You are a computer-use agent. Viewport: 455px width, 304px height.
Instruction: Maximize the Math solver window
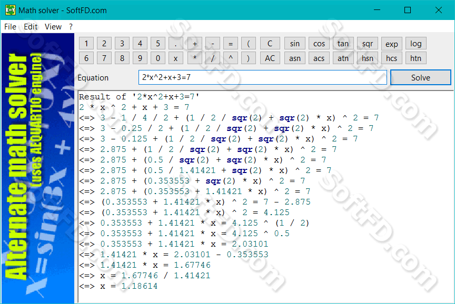[x=408, y=10]
